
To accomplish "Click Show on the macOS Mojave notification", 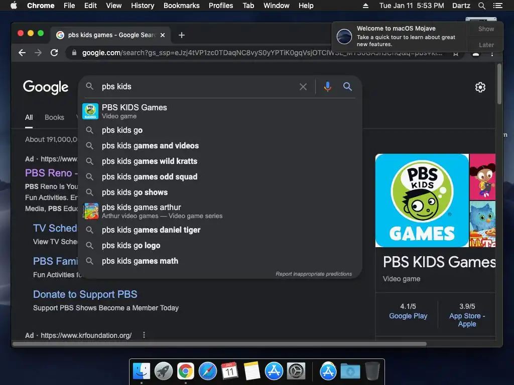I will point(486,29).
